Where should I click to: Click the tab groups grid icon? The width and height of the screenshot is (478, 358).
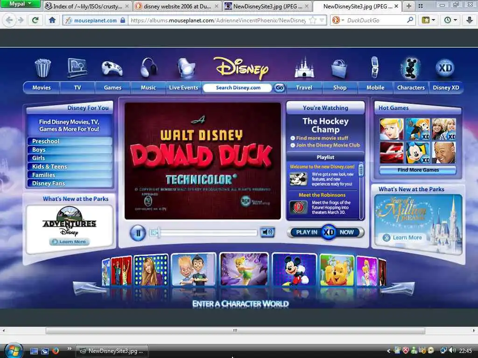421,6
